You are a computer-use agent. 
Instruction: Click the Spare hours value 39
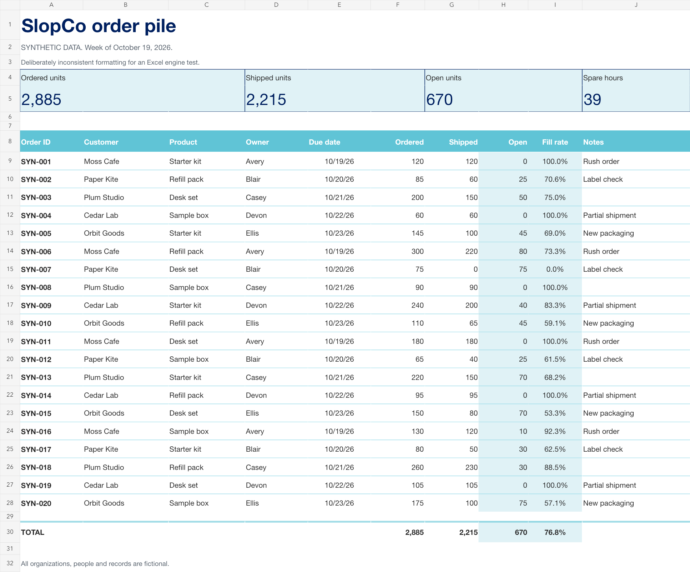click(593, 99)
